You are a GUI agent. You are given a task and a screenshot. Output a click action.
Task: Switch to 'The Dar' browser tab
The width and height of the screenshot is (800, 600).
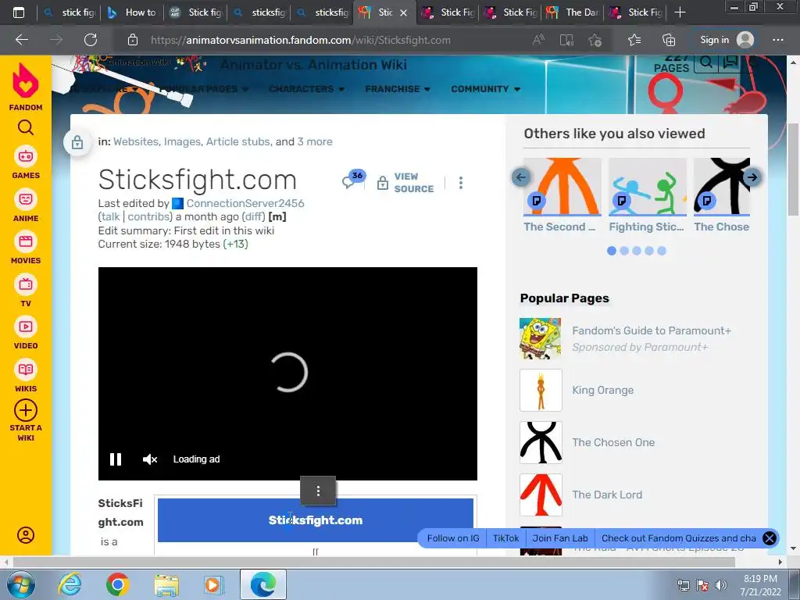click(574, 12)
